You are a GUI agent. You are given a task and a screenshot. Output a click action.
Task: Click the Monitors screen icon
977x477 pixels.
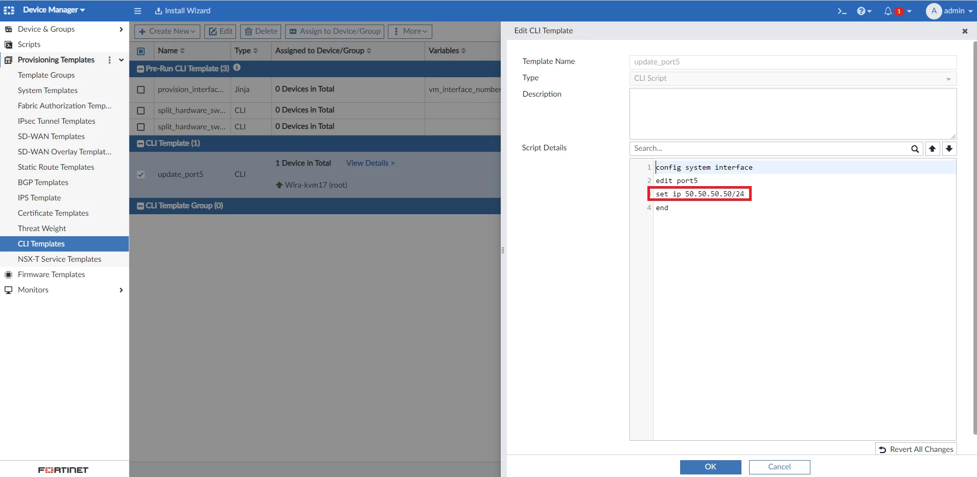pyautogui.click(x=9, y=290)
